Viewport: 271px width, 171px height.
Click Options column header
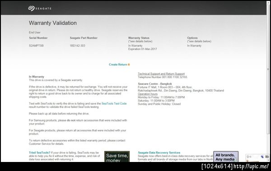pyautogui.click(x=192, y=38)
